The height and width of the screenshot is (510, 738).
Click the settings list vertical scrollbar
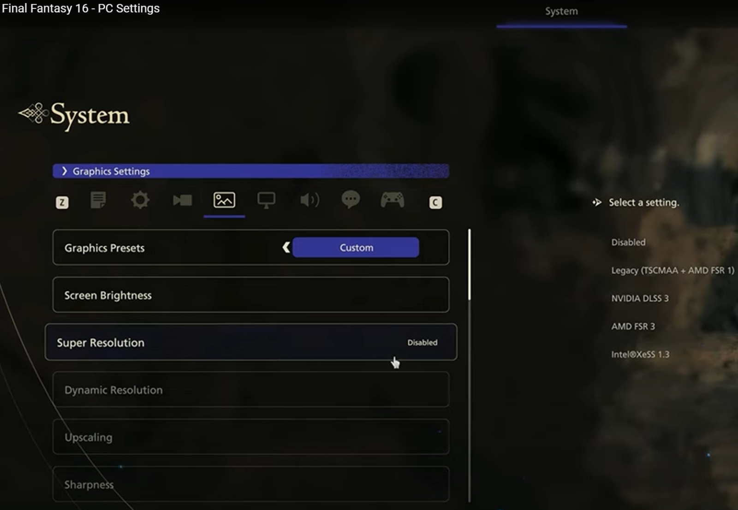click(470, 265)
